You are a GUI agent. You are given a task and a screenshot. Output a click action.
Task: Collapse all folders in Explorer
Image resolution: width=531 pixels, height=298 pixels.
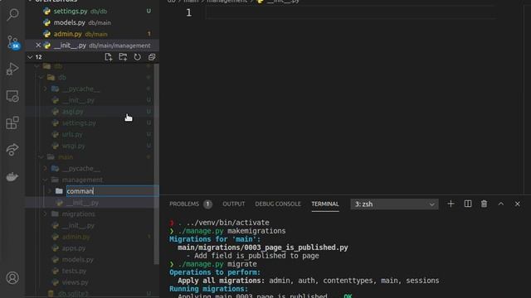click(152, 57)
